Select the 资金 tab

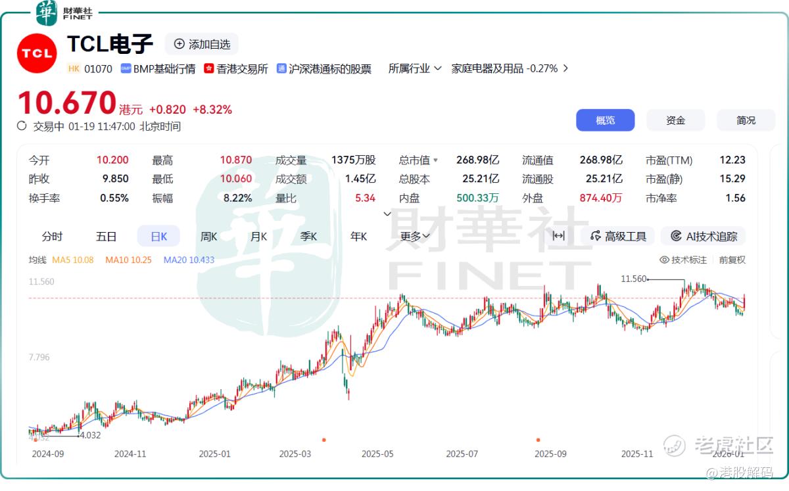tap(676, 120)
